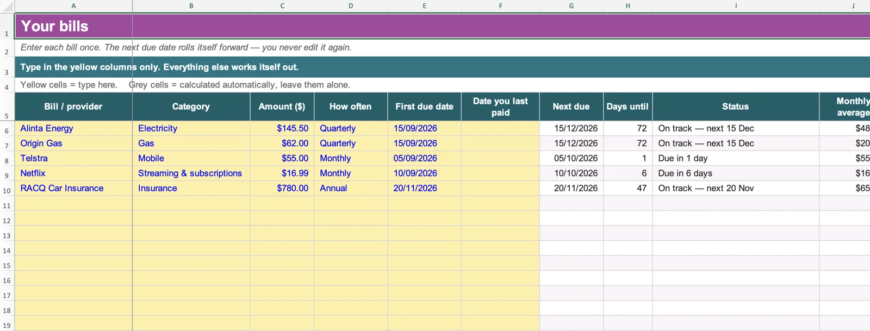Screen dimensions: 870x331
Task: Select next due 10/10/2026 cell
Action: (571, 173)
